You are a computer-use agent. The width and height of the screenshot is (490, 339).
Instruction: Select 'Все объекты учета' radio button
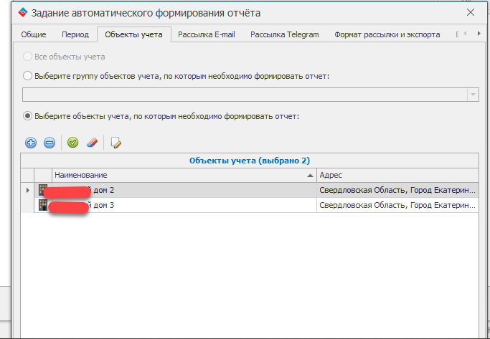[x=28, y=57]
